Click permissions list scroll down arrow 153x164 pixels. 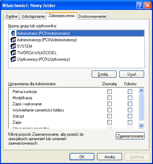point(141,126)
